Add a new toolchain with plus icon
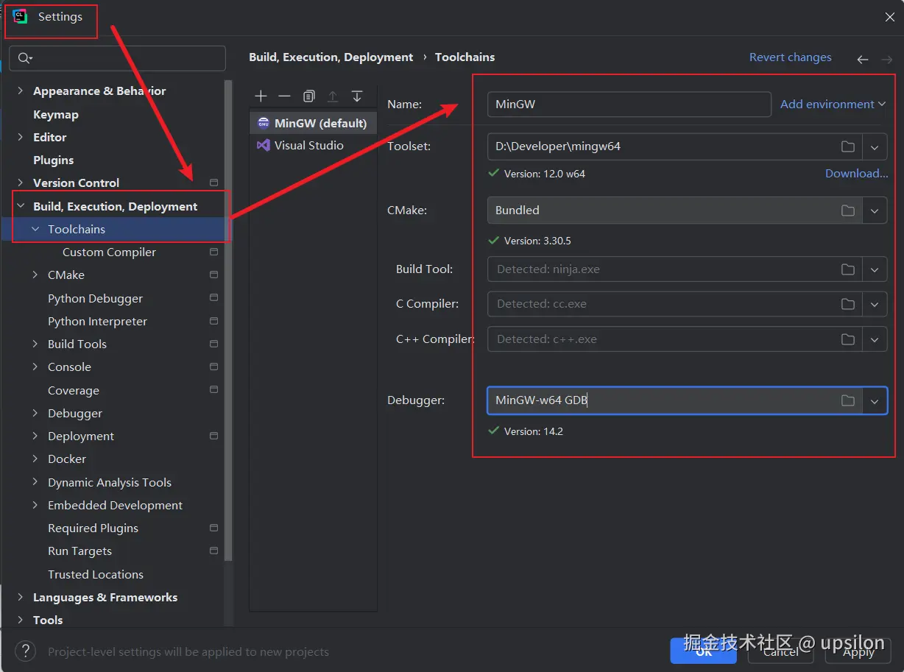The image size is (904, 672). click(261, 96)
